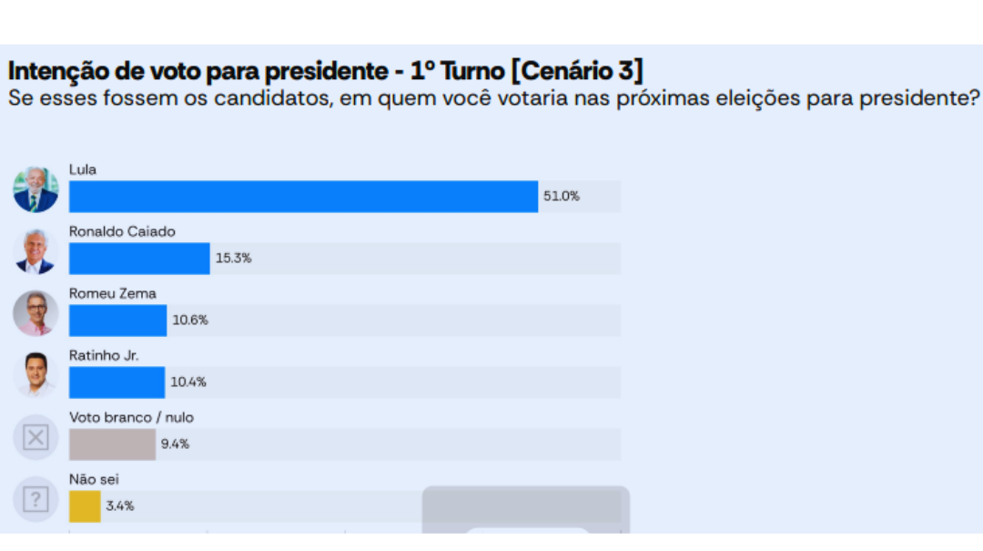The height and width of the screenshot is (551, 983).
Task: Select Ronaldo Caiado's profile photo
Action: pos(35,251)
